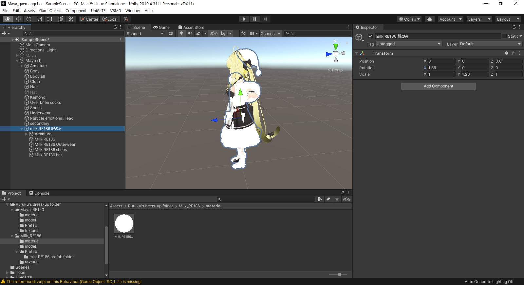Open the Tag Untagged dropdown
This screenshot has width=524, height=285.
click(409, 44)
